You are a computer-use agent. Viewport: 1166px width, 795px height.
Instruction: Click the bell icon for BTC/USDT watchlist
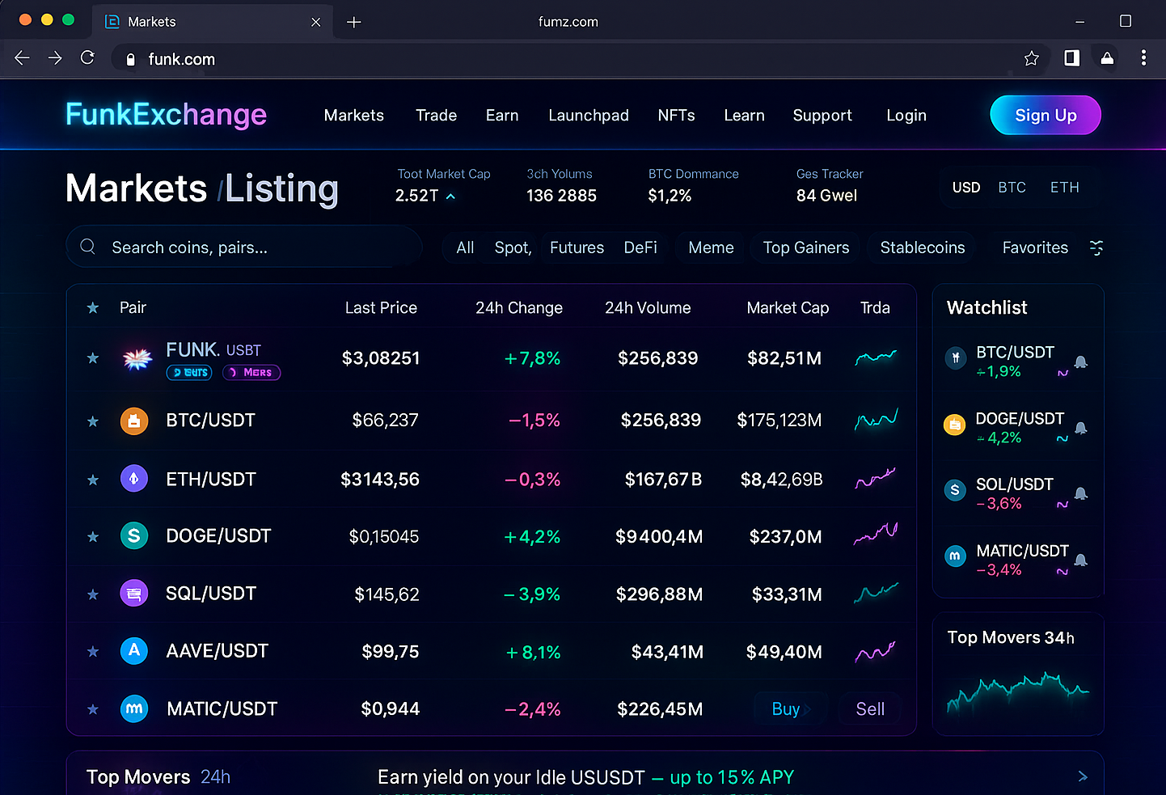pos(1081,362)
